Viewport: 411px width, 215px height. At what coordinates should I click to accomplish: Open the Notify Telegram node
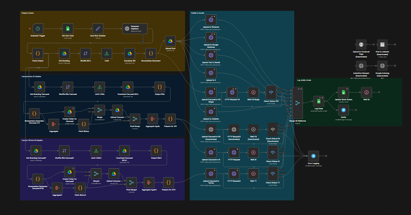tap(344, 110)
